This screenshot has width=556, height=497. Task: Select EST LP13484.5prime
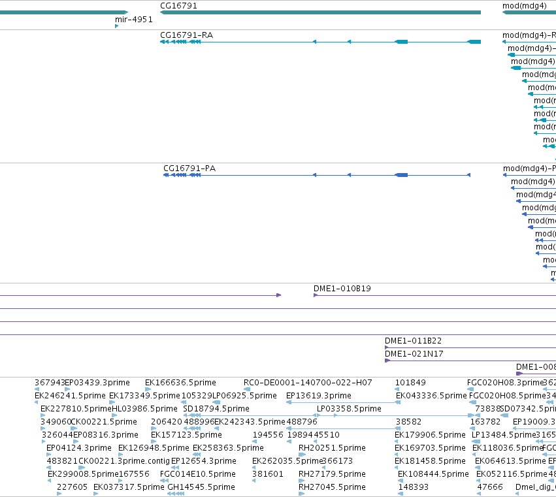click(x=504, y=435)
